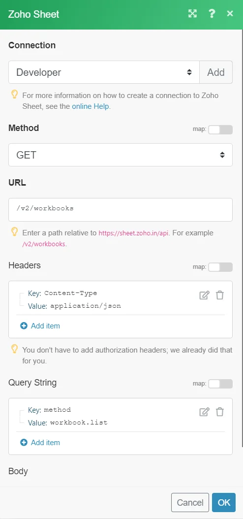Confirm the dialog with OK
Viewport: 243px width, 519px height.
click(x=224, y=502)
